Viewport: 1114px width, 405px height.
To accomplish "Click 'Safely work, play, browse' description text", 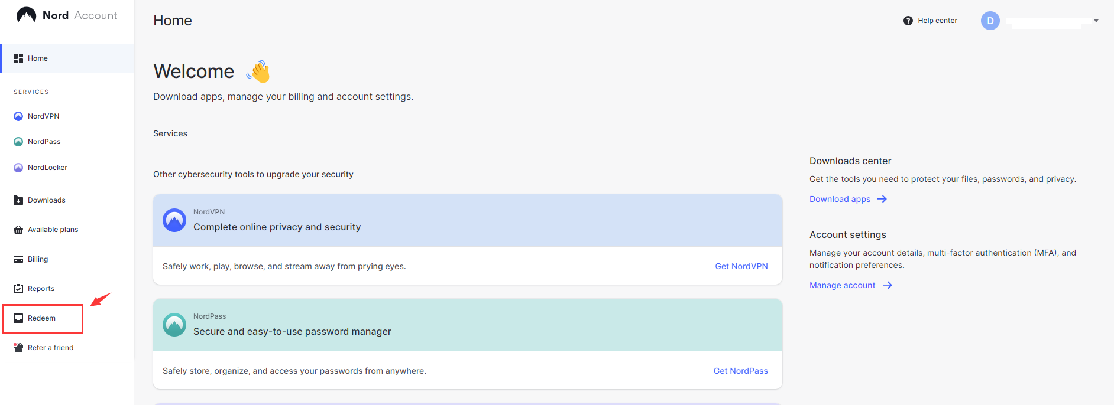I will tap(284, 266).
